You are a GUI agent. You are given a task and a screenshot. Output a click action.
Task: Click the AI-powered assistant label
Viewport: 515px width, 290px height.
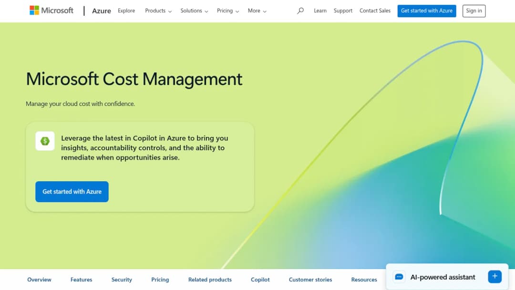coord(443,277)
